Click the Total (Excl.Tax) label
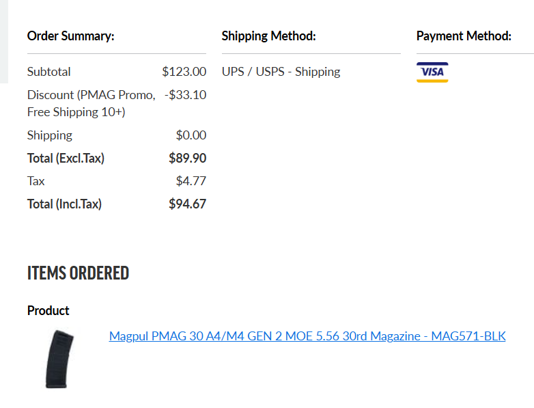534x408 pixels. (x=66, y=159)
